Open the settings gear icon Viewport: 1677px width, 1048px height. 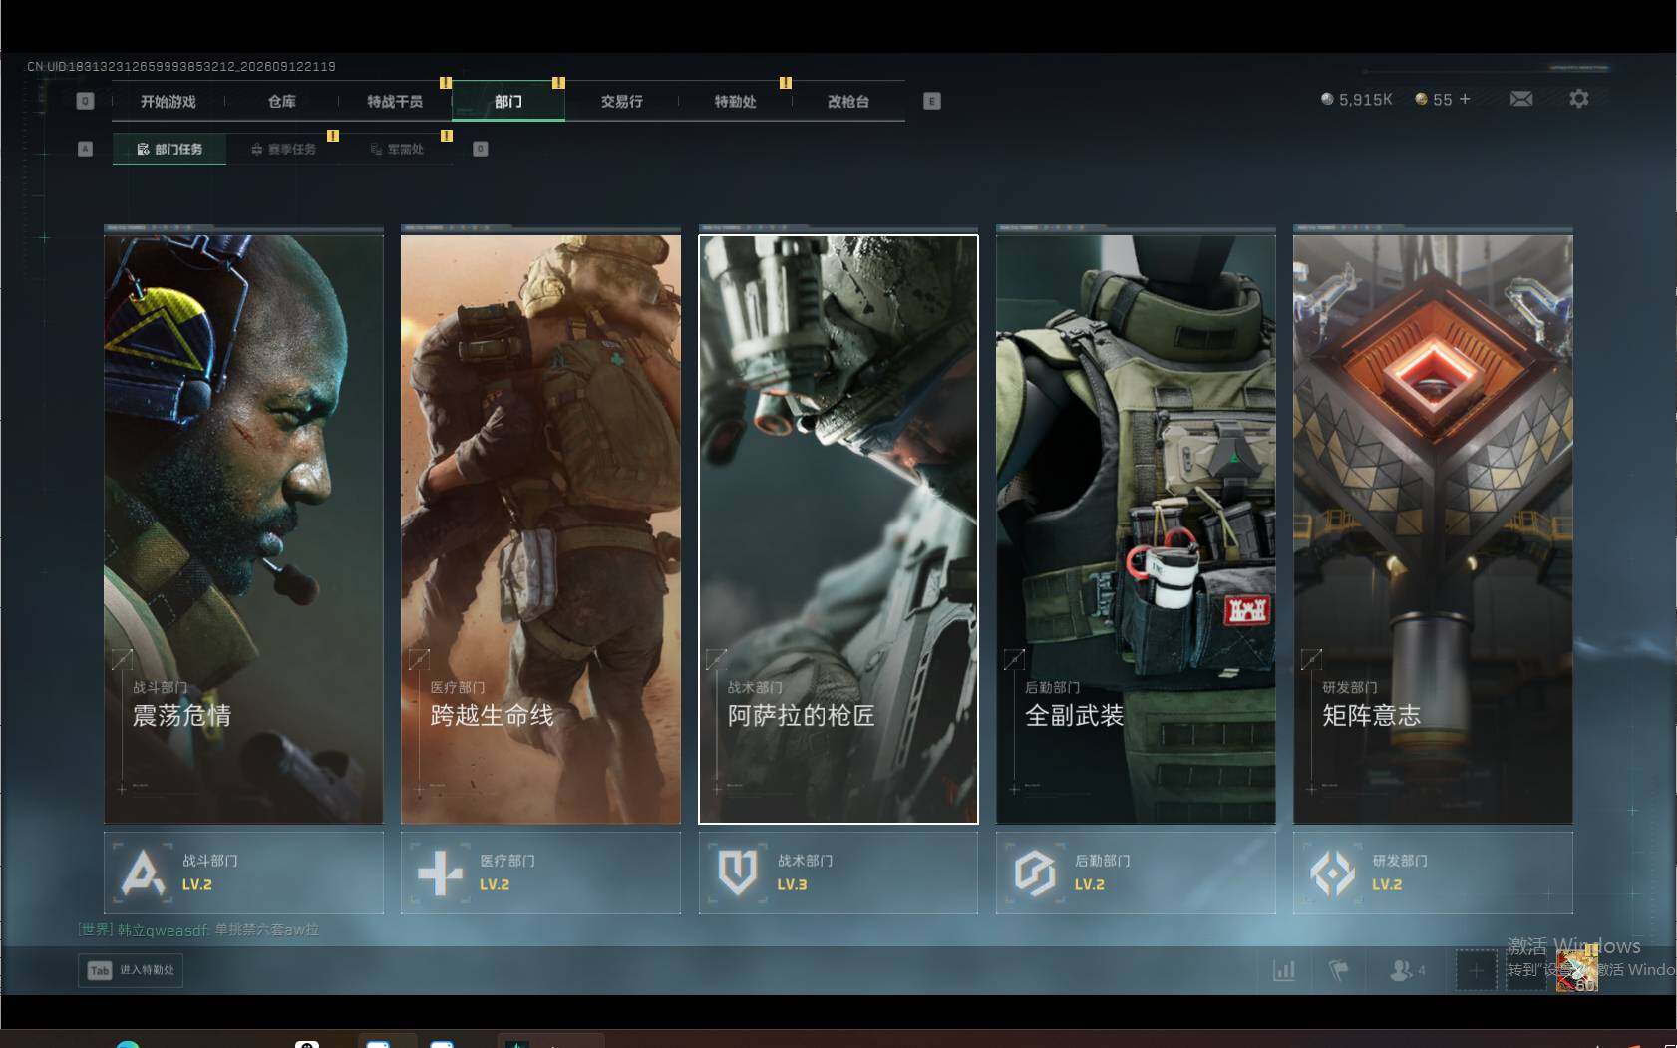click(1579, 99)
